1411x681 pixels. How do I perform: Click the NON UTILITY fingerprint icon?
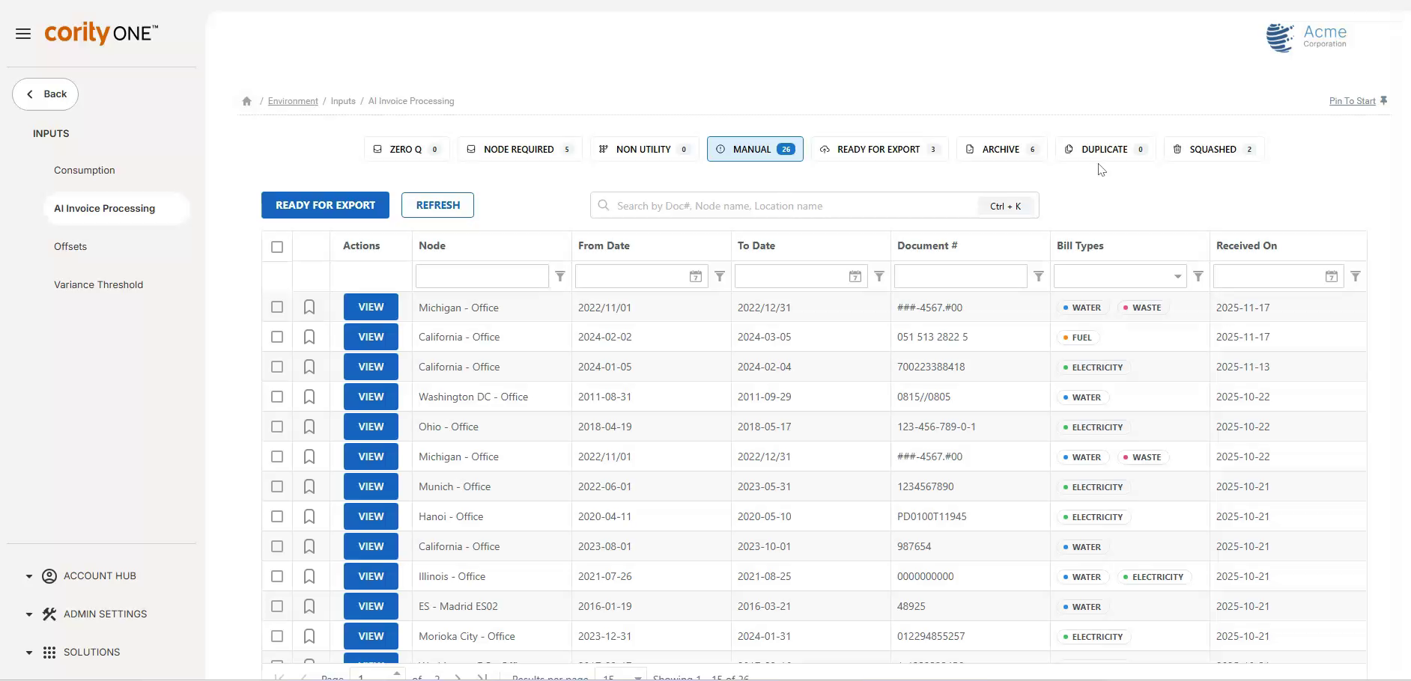click(604, 149)
